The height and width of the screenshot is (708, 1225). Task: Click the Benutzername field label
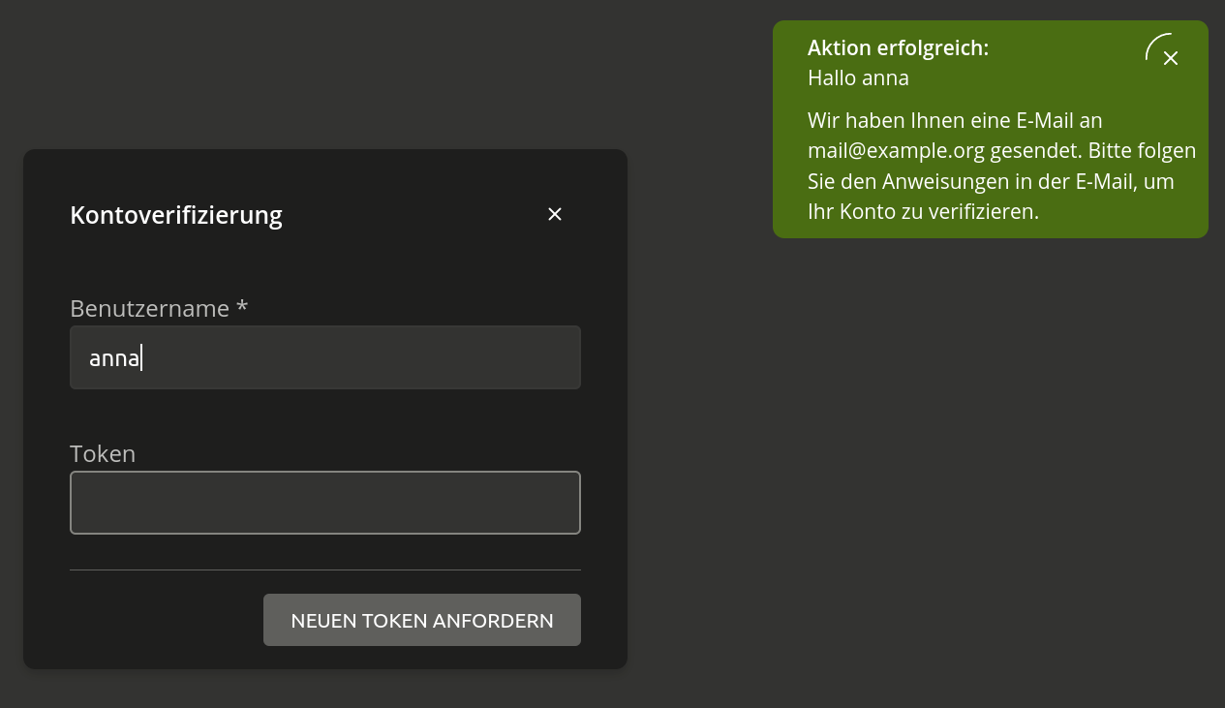tap(149, 308)
